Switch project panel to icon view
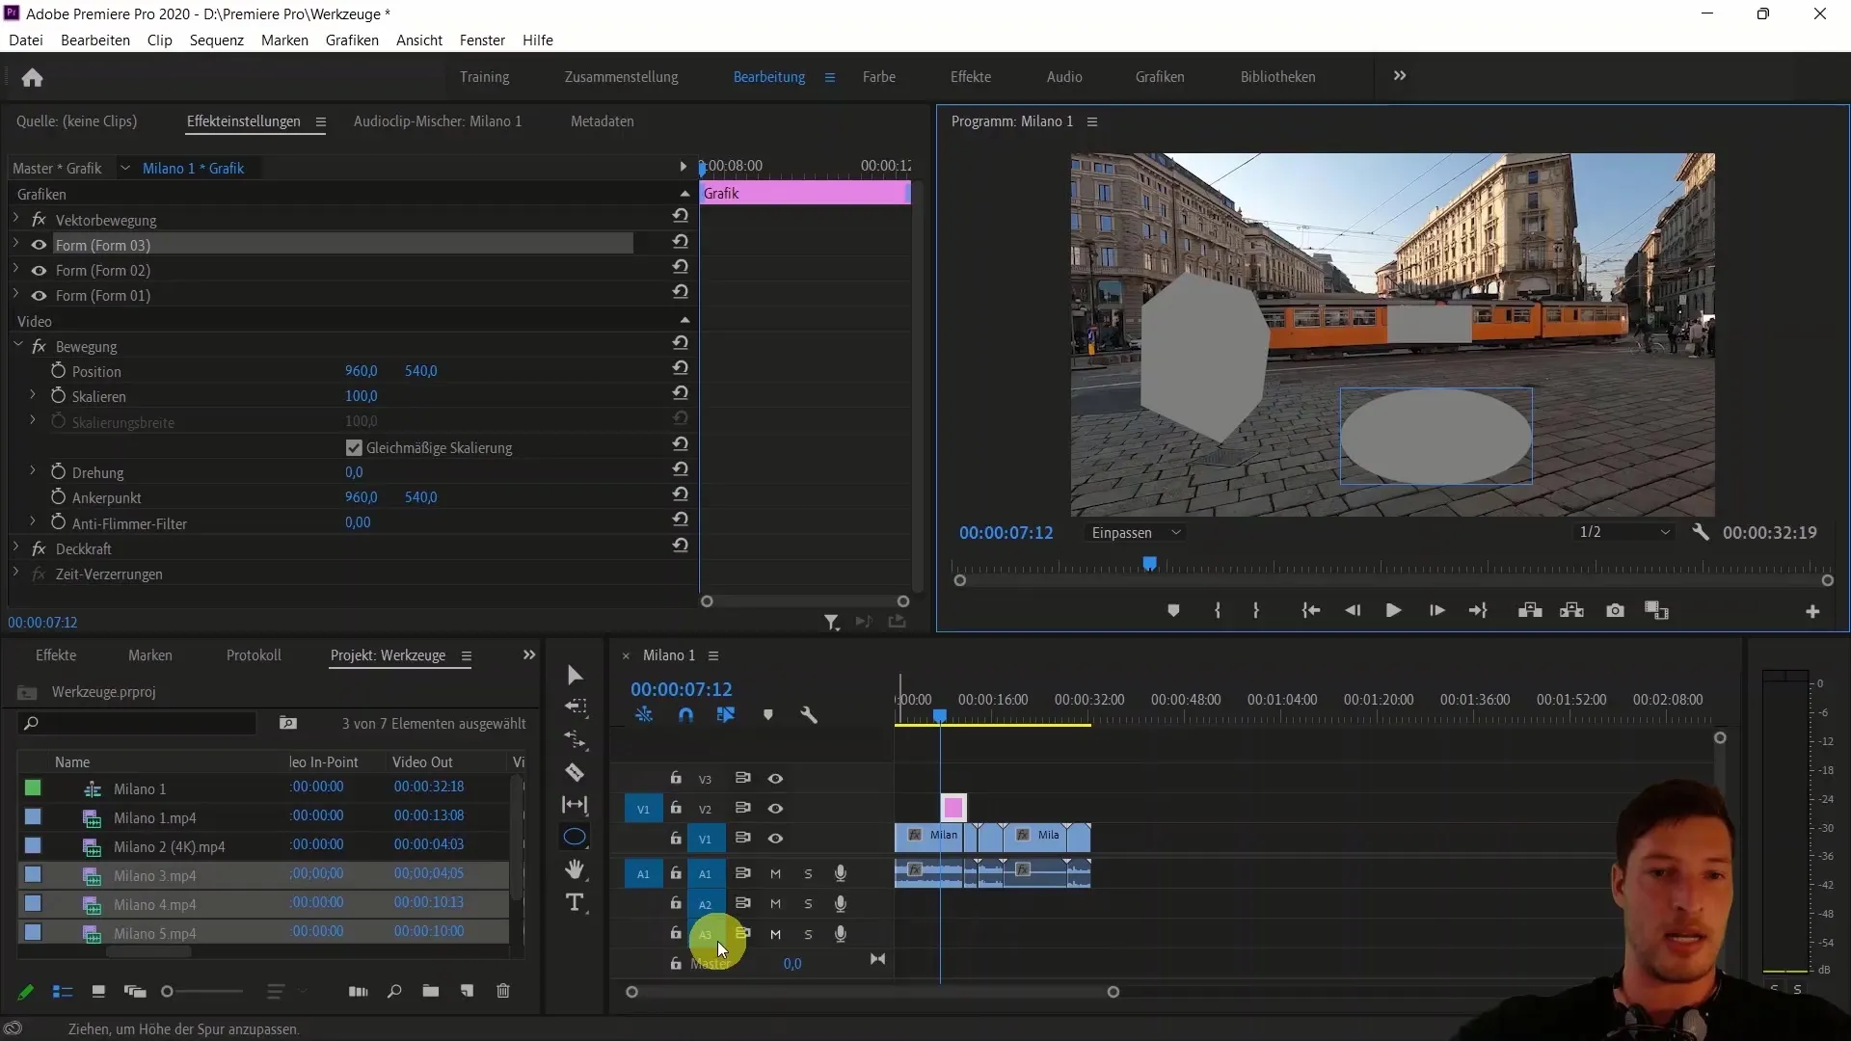The width and height of the screenshot is (1851, 1041). pyautogui.click(x=97, y=991)
